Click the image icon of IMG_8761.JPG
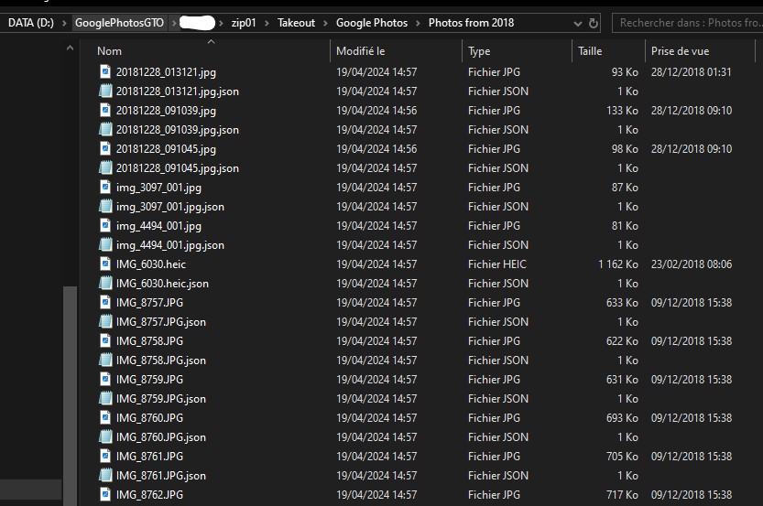763x506 pixels. 105,456
